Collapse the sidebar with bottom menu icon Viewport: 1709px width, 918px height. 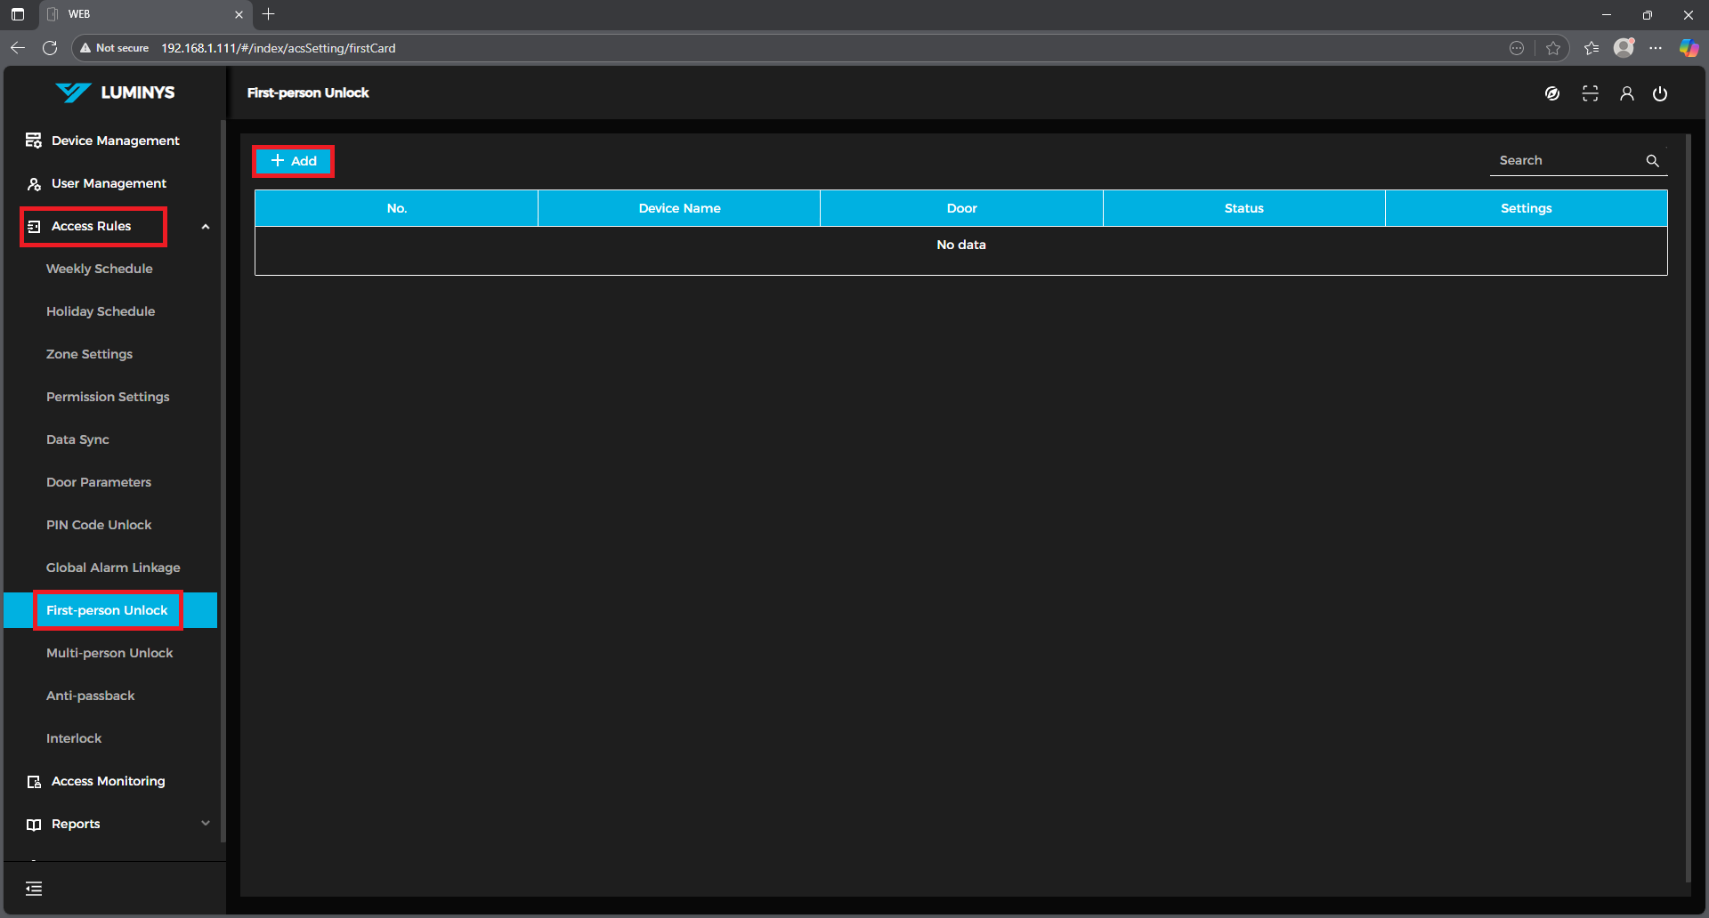(x=34, y=888)
